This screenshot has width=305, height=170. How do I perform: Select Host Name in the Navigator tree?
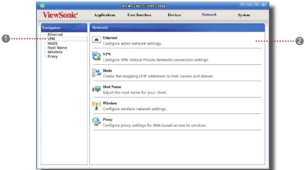[x=57, y=47]
